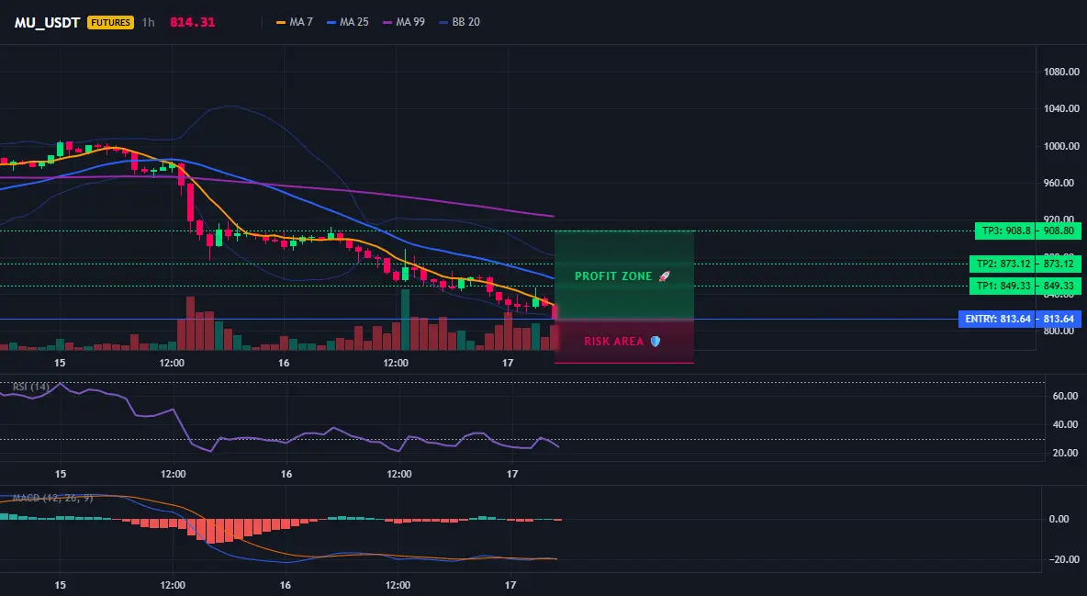Click the 15 date marker on main chart
Screen dimensions: 1087x596
coord(60,363)
